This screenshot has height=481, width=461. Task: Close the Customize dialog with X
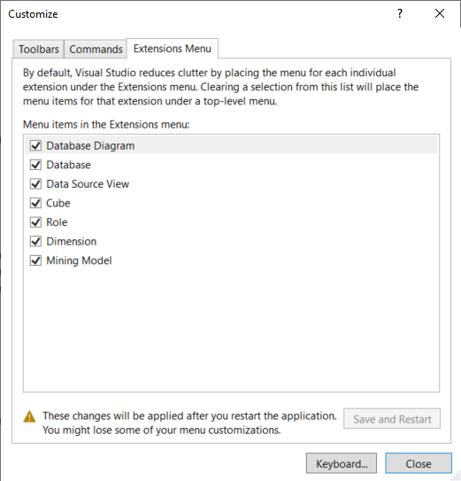(x=440, y=13)
